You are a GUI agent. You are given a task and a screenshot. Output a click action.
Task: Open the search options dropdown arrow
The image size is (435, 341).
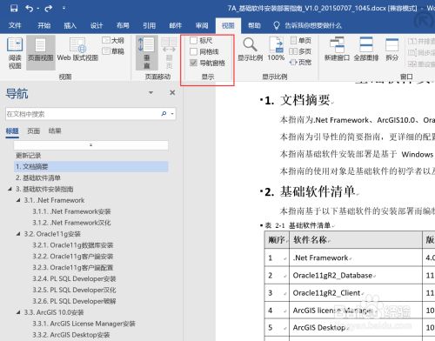[172, 114]
